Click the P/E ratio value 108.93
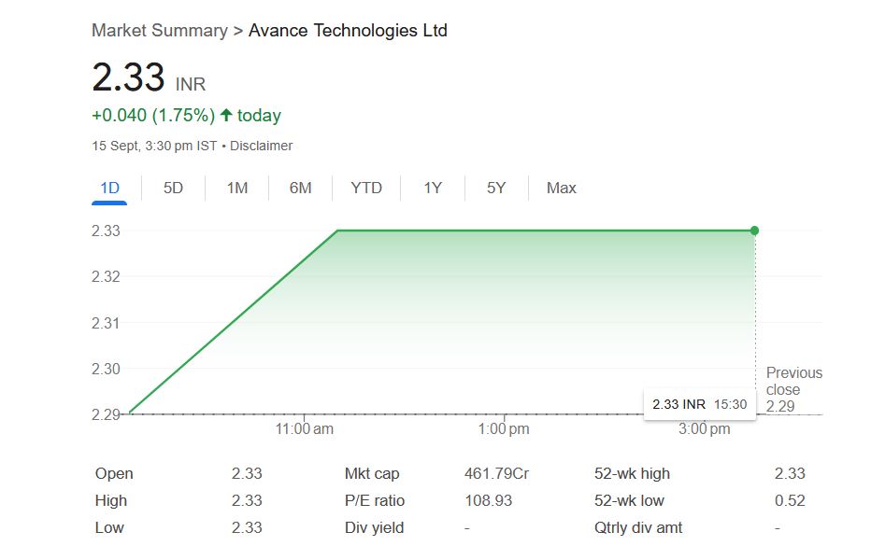The height and width of the screenshot is (560, 871). [x=489, y=500]
